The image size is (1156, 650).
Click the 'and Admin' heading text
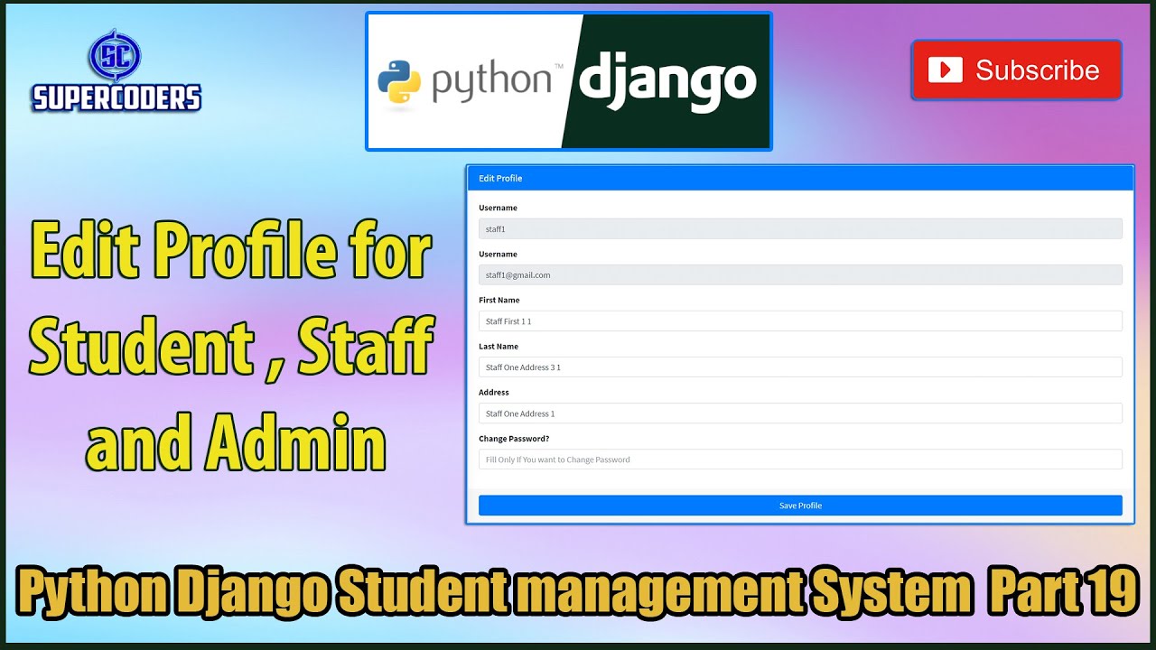236,444
